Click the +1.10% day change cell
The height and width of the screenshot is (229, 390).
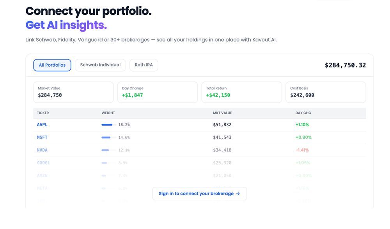[302, 125]
